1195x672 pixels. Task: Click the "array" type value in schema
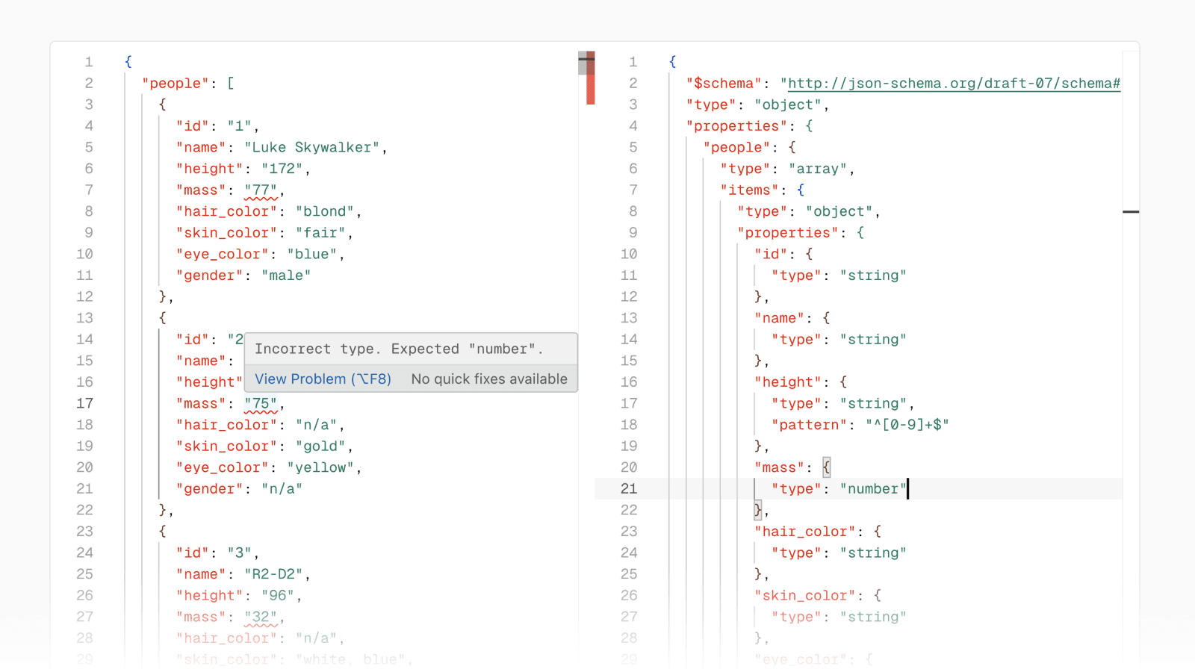pos(817,169)
